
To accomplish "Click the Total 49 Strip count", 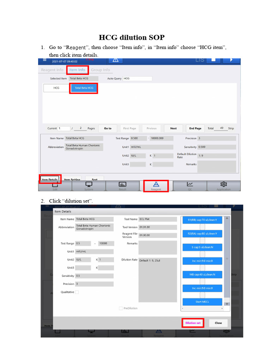I will (221, 128).
